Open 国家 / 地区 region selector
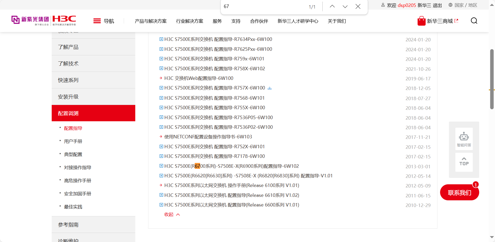Image resolution: width=495 pixels, height=242 pixels. [466, 5]
